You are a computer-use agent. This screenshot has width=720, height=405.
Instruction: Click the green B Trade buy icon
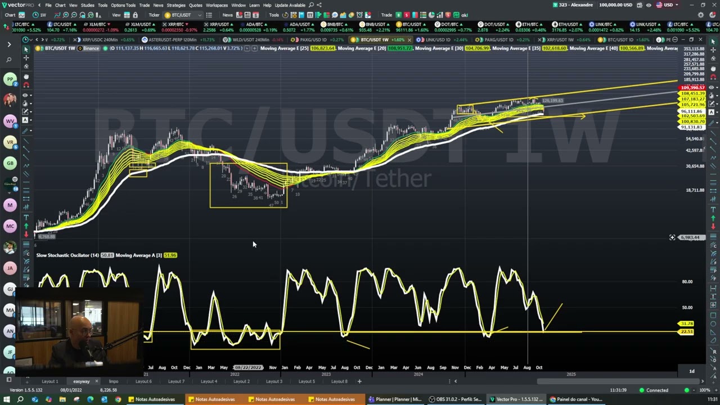pyautogui.click(x=399, y=15)
